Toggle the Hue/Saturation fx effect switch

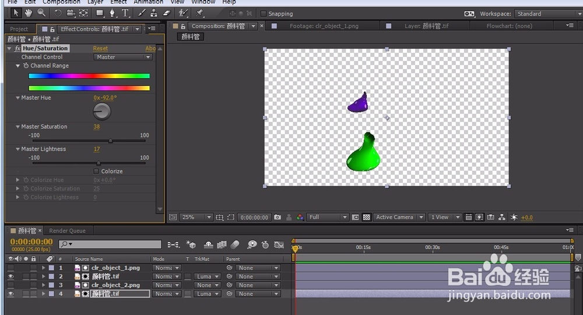pos(17,48)
